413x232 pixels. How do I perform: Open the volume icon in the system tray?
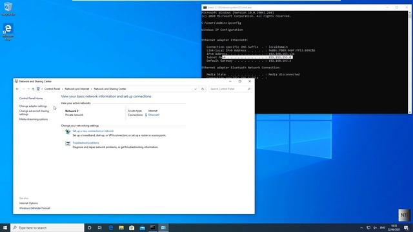pyautogui.click(x=375, y=227)
